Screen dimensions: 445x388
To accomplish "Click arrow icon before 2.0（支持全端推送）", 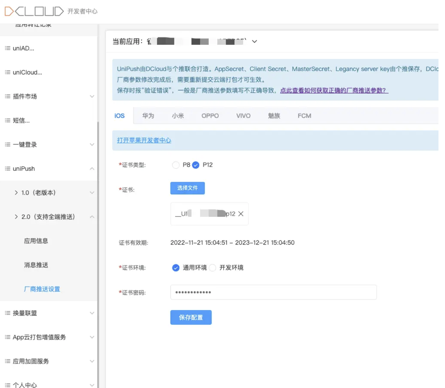I will click(x=16, y=217).
